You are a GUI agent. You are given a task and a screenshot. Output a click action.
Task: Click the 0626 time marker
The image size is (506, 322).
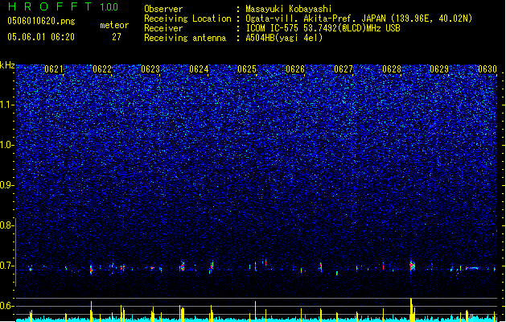pos(295,69)
